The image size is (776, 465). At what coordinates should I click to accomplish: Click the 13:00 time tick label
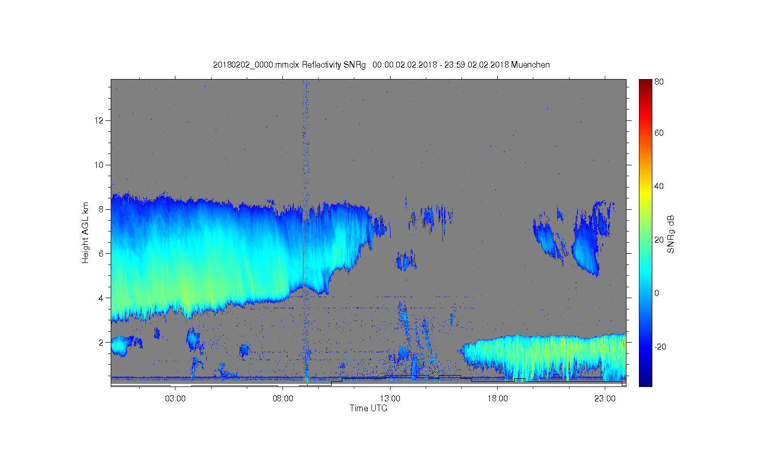[x=390, y=399]
